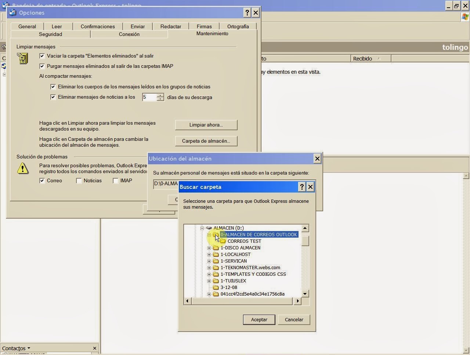Image resolution: width=470 pixels, height=355 pixels.
Task: Click the vertical scrollbar thumb in folder tree
Action: (305, 241)
